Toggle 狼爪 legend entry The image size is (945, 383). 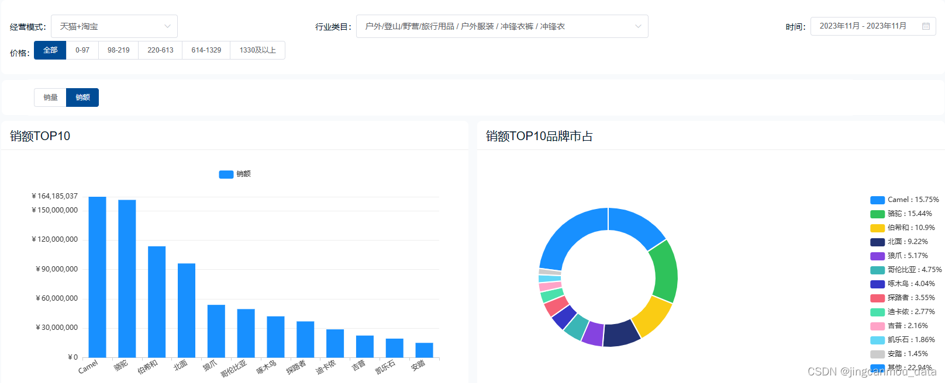point(899,256)
